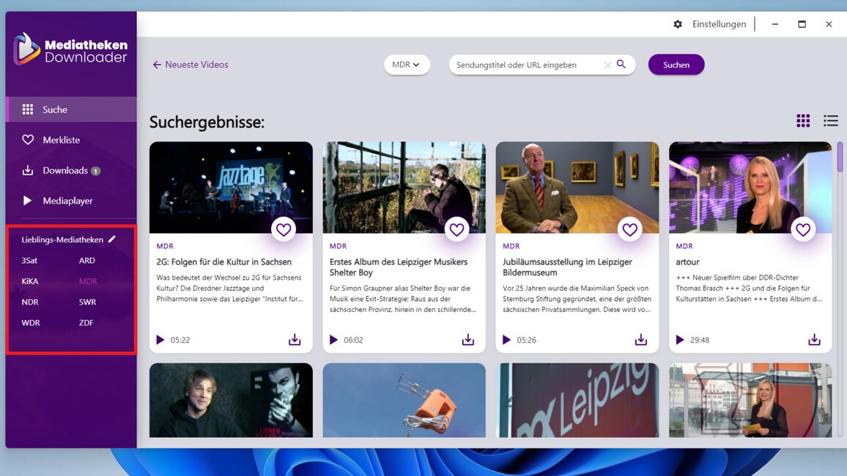Select ZDF from favorite Mediatheken

click(x=86, y=323)
